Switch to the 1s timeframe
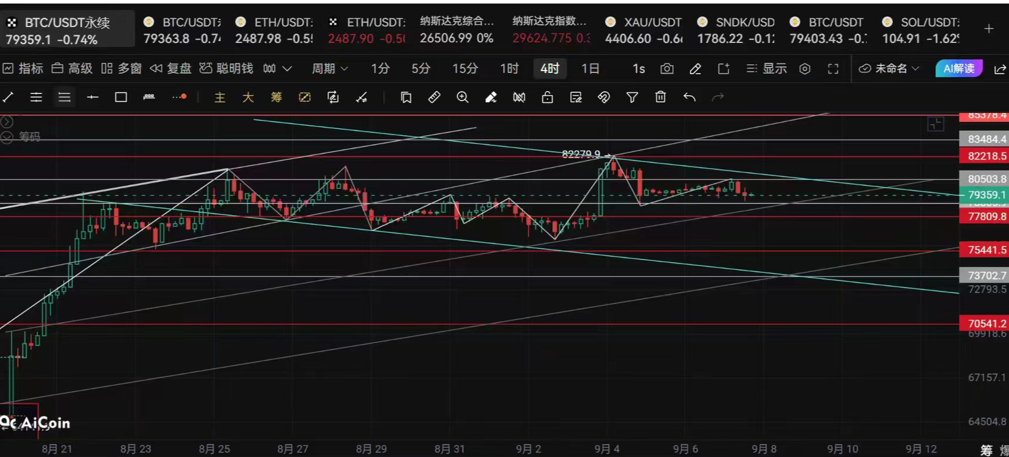The height and width of the screenshot is (457, 1009). pyautogui.click(x=639, y=69)
